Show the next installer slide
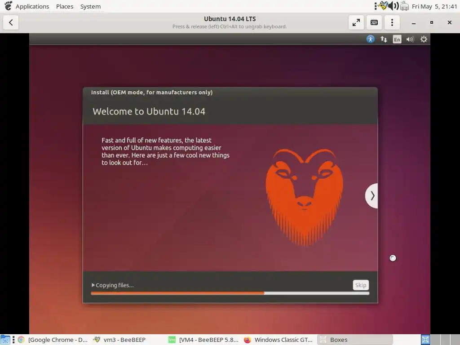Viewport: 460px width, 345px height. (372, 196)
